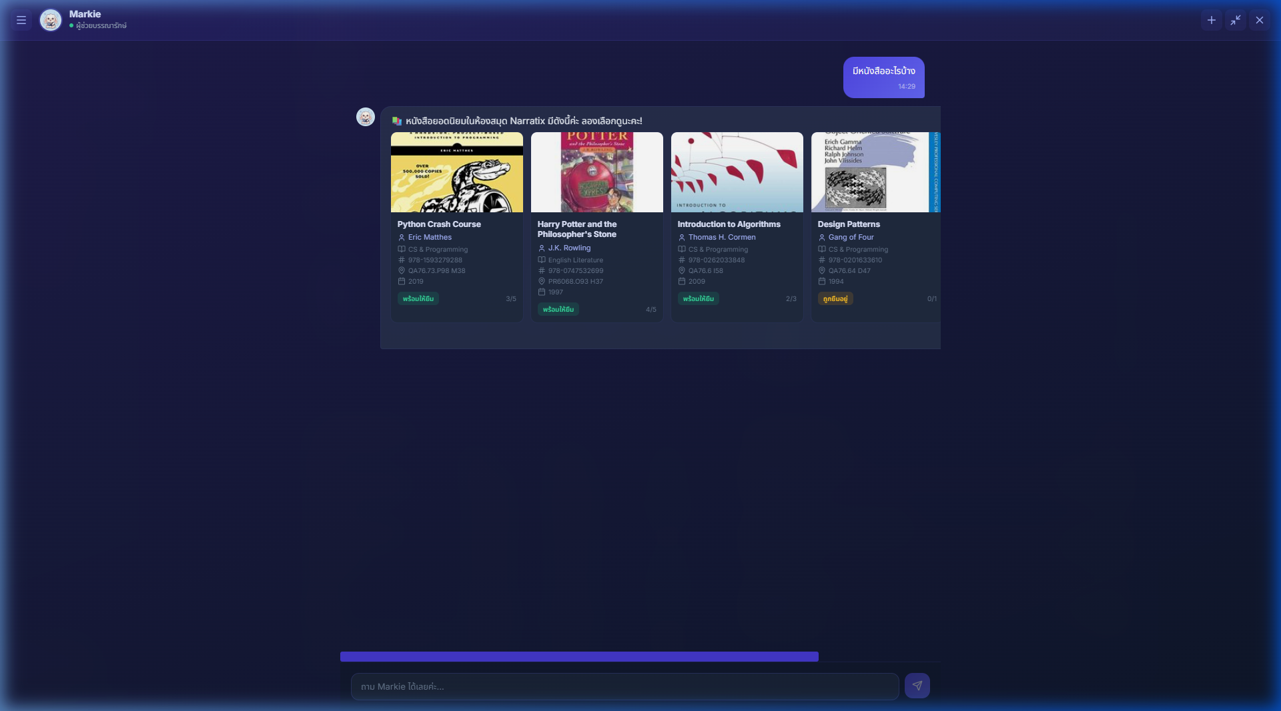Close the chat window with X icon
Viewport: 1281px width, 711px height.
1259,20
